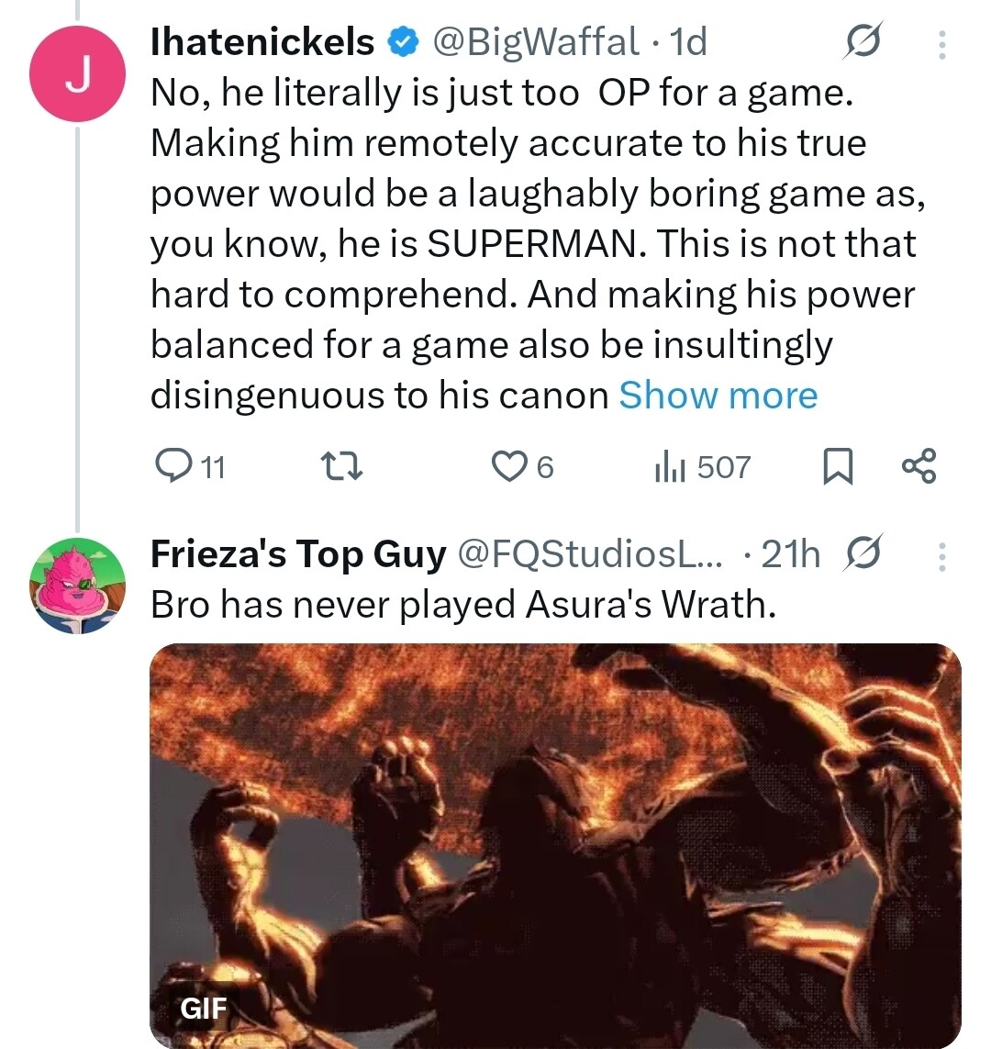Visit Frieza's Top Guy profile name
Image resolution: width=991 pixels, height=1049 pixels.
coord(298,553)
